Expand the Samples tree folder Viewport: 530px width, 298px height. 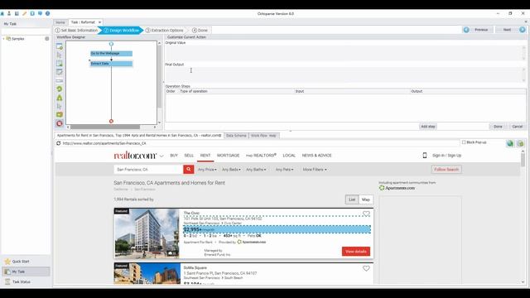3,39
